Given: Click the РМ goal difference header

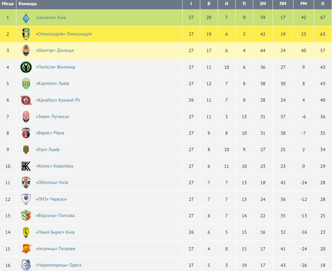Looking at the screenshot, I should pos(303,4).
